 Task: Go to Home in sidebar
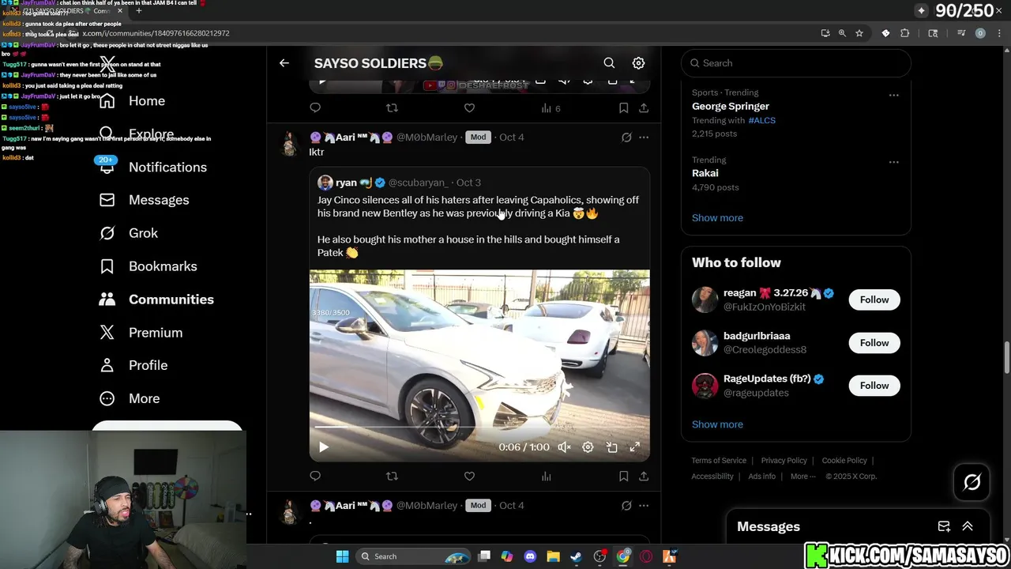click(x=132, y=101)
